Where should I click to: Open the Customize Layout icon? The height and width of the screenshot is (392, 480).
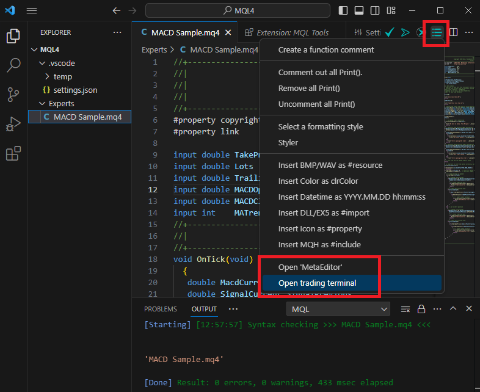pos(391,10)
